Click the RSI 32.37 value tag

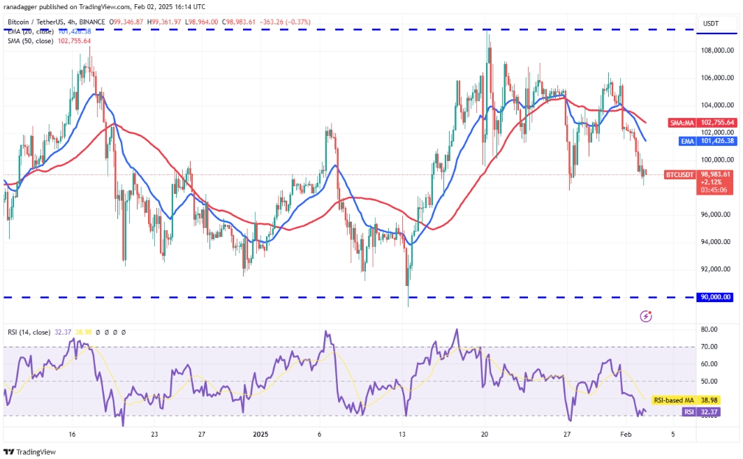coord(701,412)
